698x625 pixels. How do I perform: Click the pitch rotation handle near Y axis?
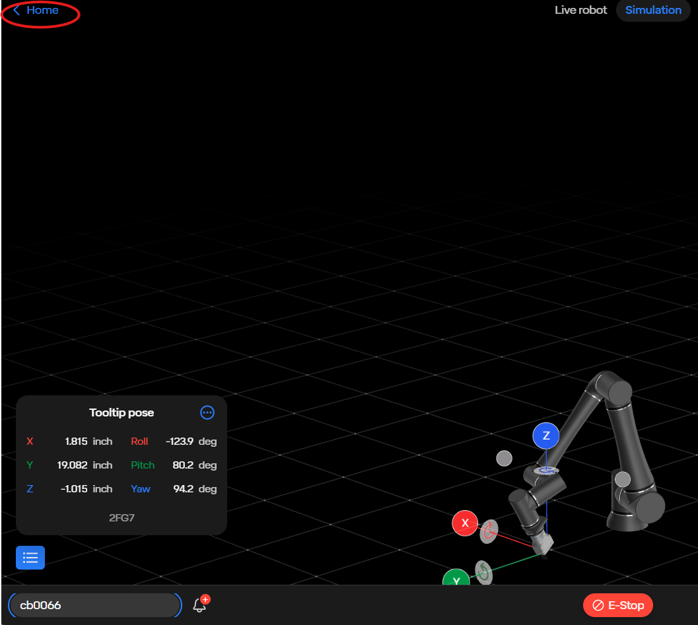(483, 572)
